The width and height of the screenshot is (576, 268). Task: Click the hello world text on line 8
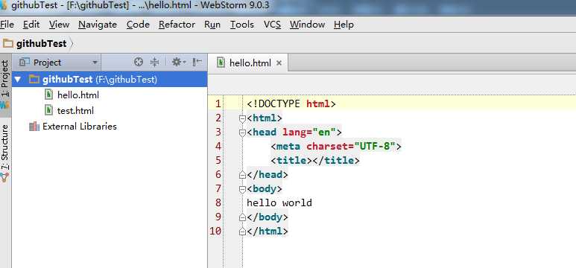click(279, 202)
